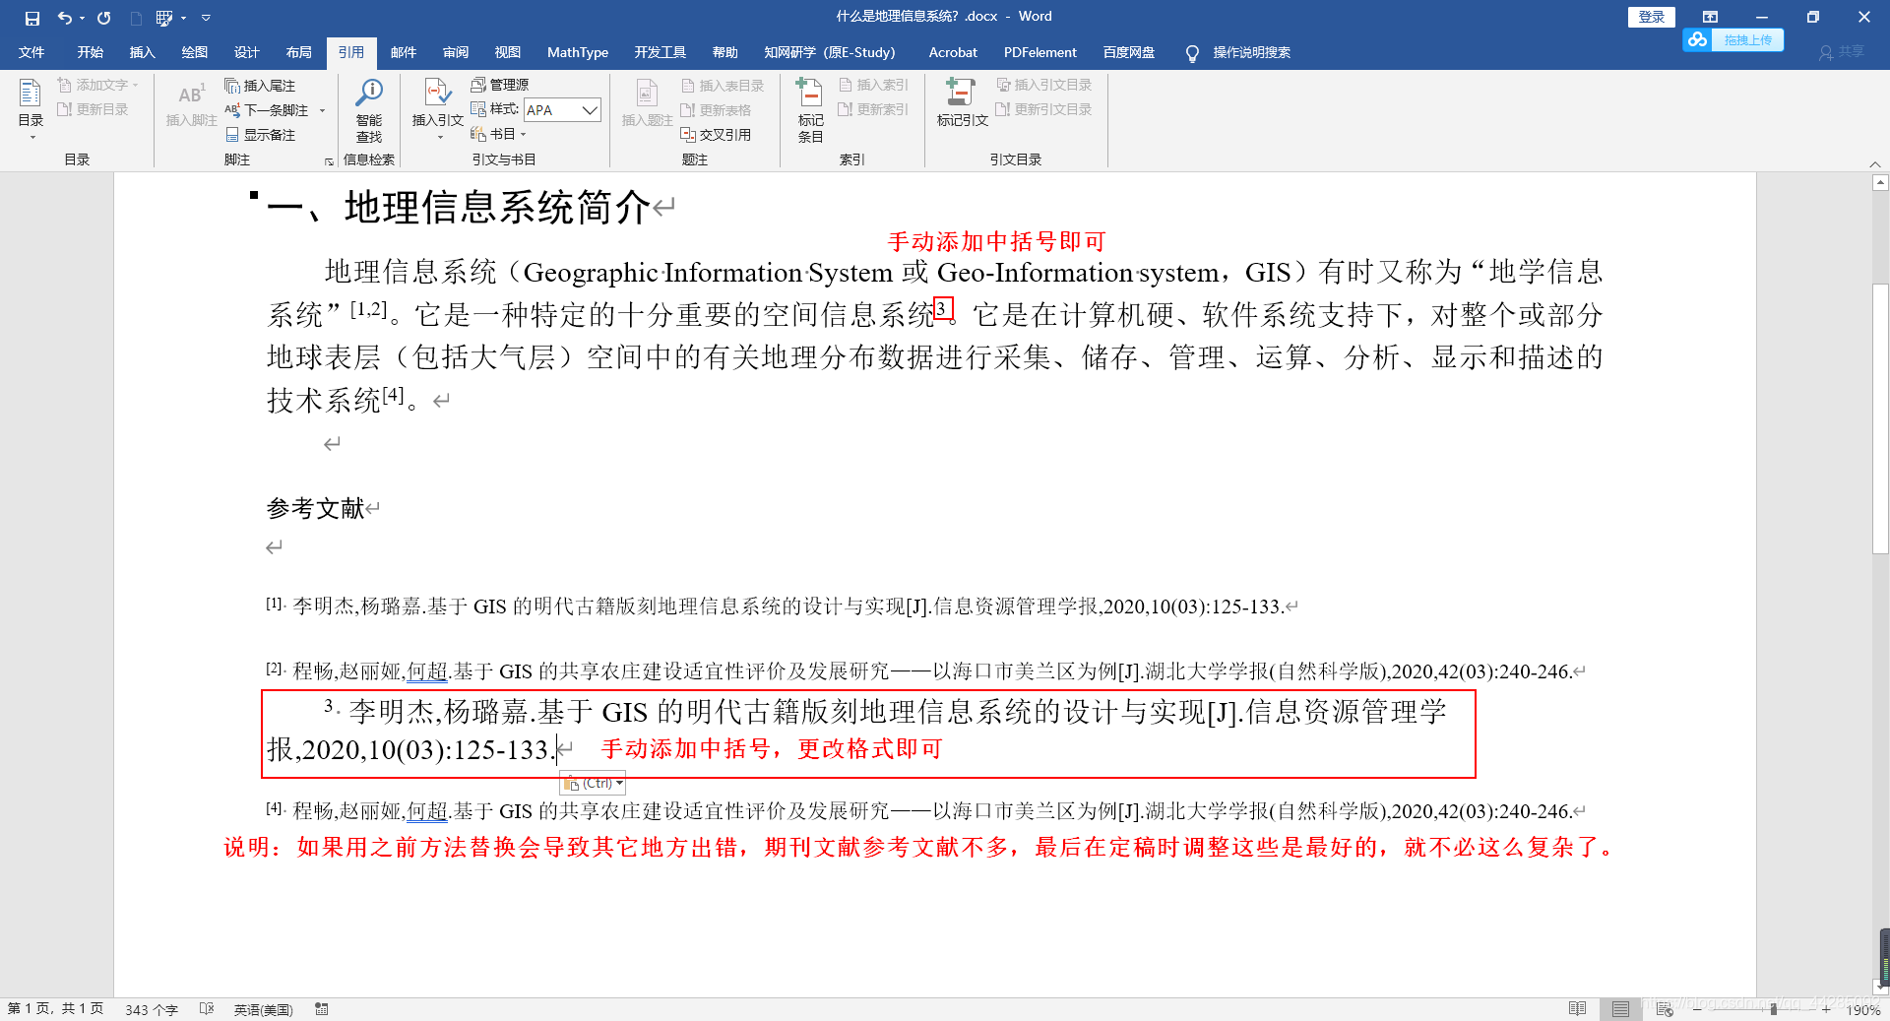This screenshot has height=1021, width=1890.
Task: Click the 参考文献 heading
Action: 316,508
